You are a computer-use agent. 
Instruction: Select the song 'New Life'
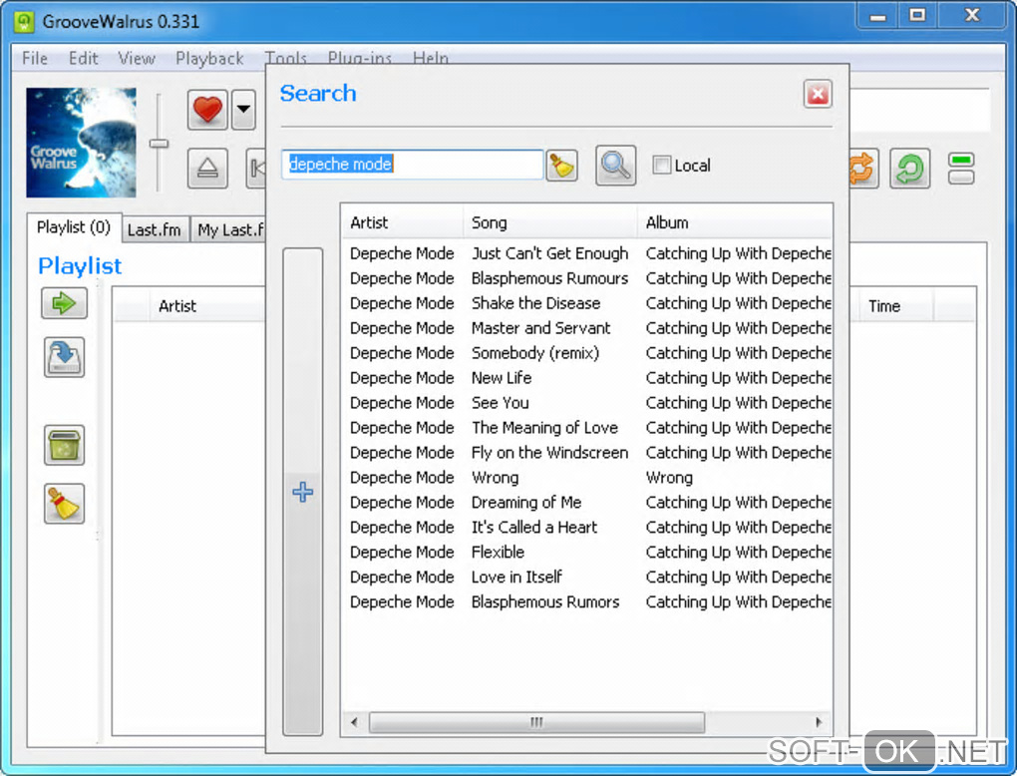[502, 378]
